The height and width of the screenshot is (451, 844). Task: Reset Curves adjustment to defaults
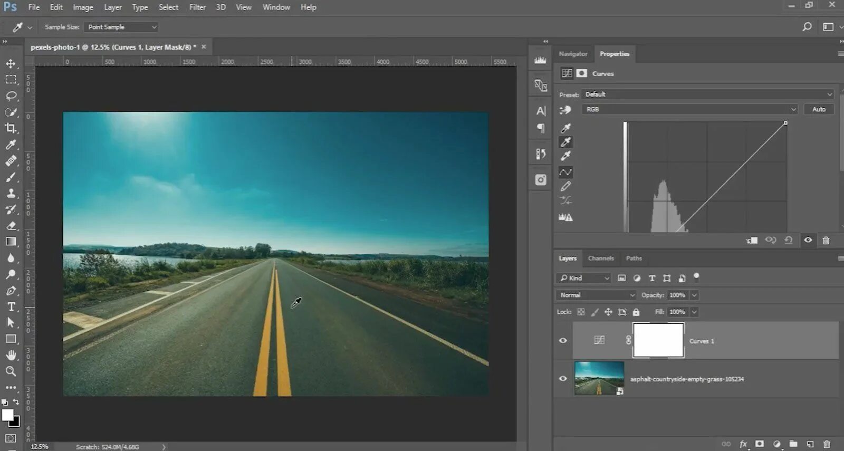point(789,240)
